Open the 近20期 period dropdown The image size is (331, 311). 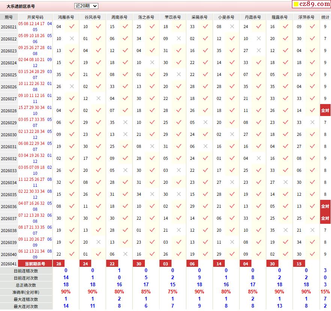[x=86, y=6]
